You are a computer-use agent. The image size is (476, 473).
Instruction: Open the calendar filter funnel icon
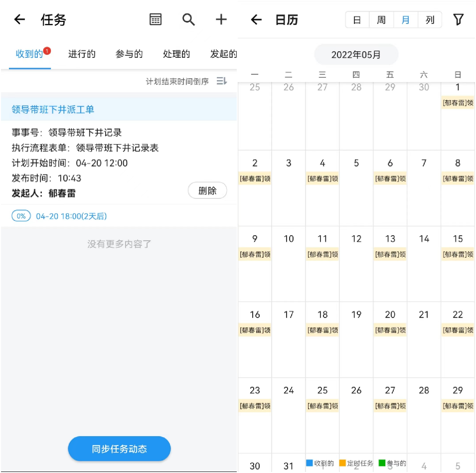(x=458, y=20)
